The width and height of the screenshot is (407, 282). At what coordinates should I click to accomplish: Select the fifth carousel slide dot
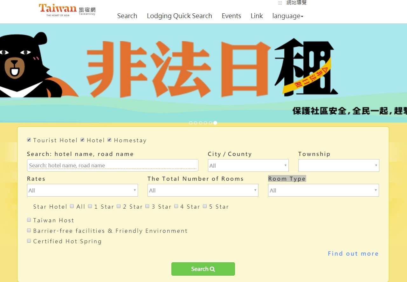pos(210,123)
